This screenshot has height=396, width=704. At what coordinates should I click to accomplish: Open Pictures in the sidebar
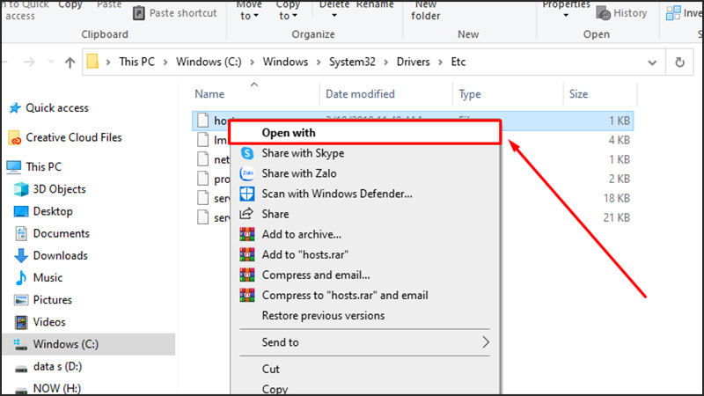(x=53, y=300)
